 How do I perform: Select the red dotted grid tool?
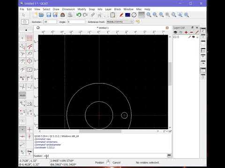pos(30,38)
